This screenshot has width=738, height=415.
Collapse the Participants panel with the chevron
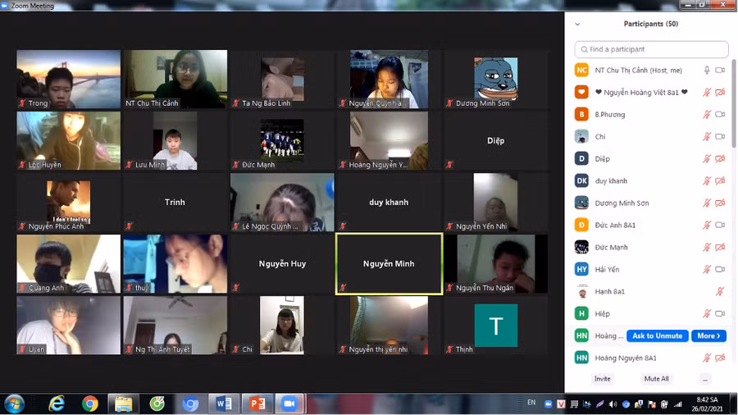click(x=577, y=25)
